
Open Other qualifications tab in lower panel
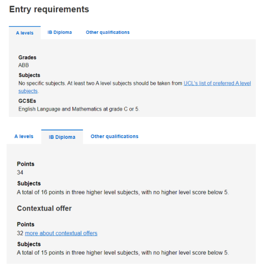[x=114, y=136]
